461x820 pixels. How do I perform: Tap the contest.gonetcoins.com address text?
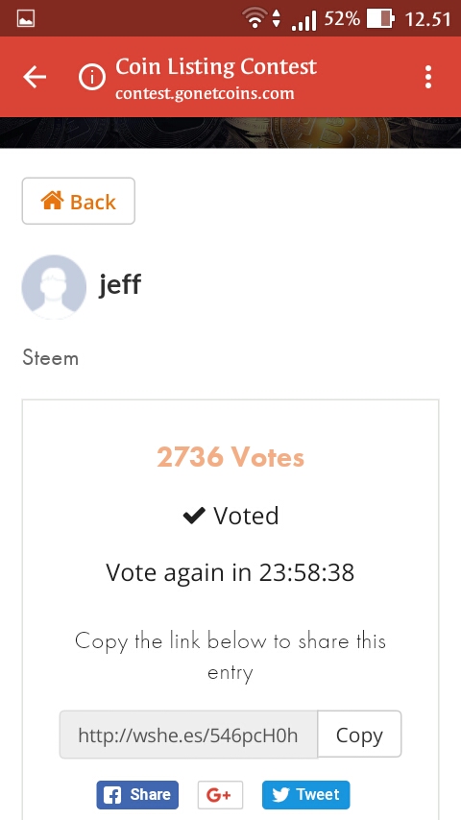point(205,94)
